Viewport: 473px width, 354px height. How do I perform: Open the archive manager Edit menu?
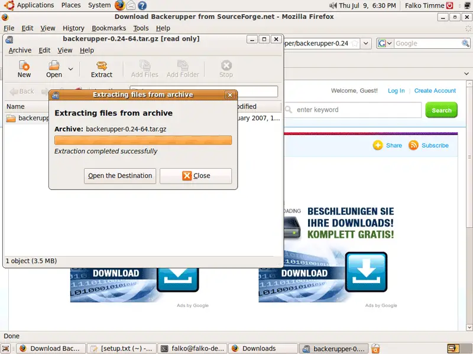click(44, 50)
